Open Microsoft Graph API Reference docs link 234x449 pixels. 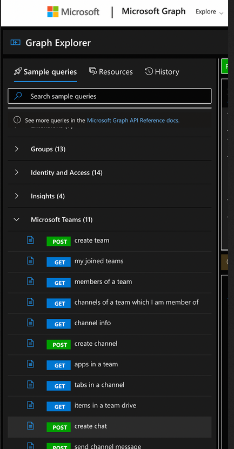point(133,120)
